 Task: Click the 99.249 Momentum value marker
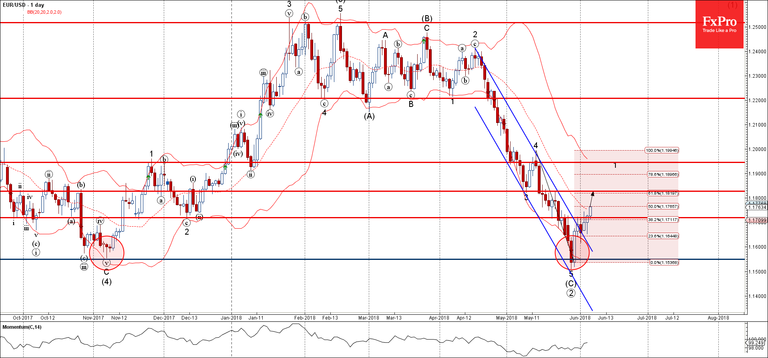(x=756, y=343)
